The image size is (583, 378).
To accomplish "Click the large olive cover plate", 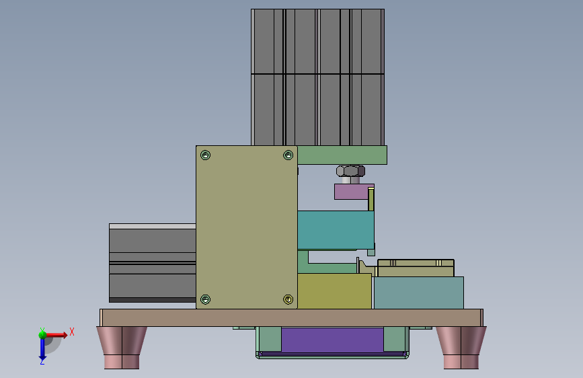I will tap(247, 227).
